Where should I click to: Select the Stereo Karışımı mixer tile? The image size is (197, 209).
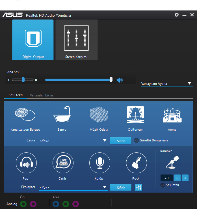(x=77, y=40)
